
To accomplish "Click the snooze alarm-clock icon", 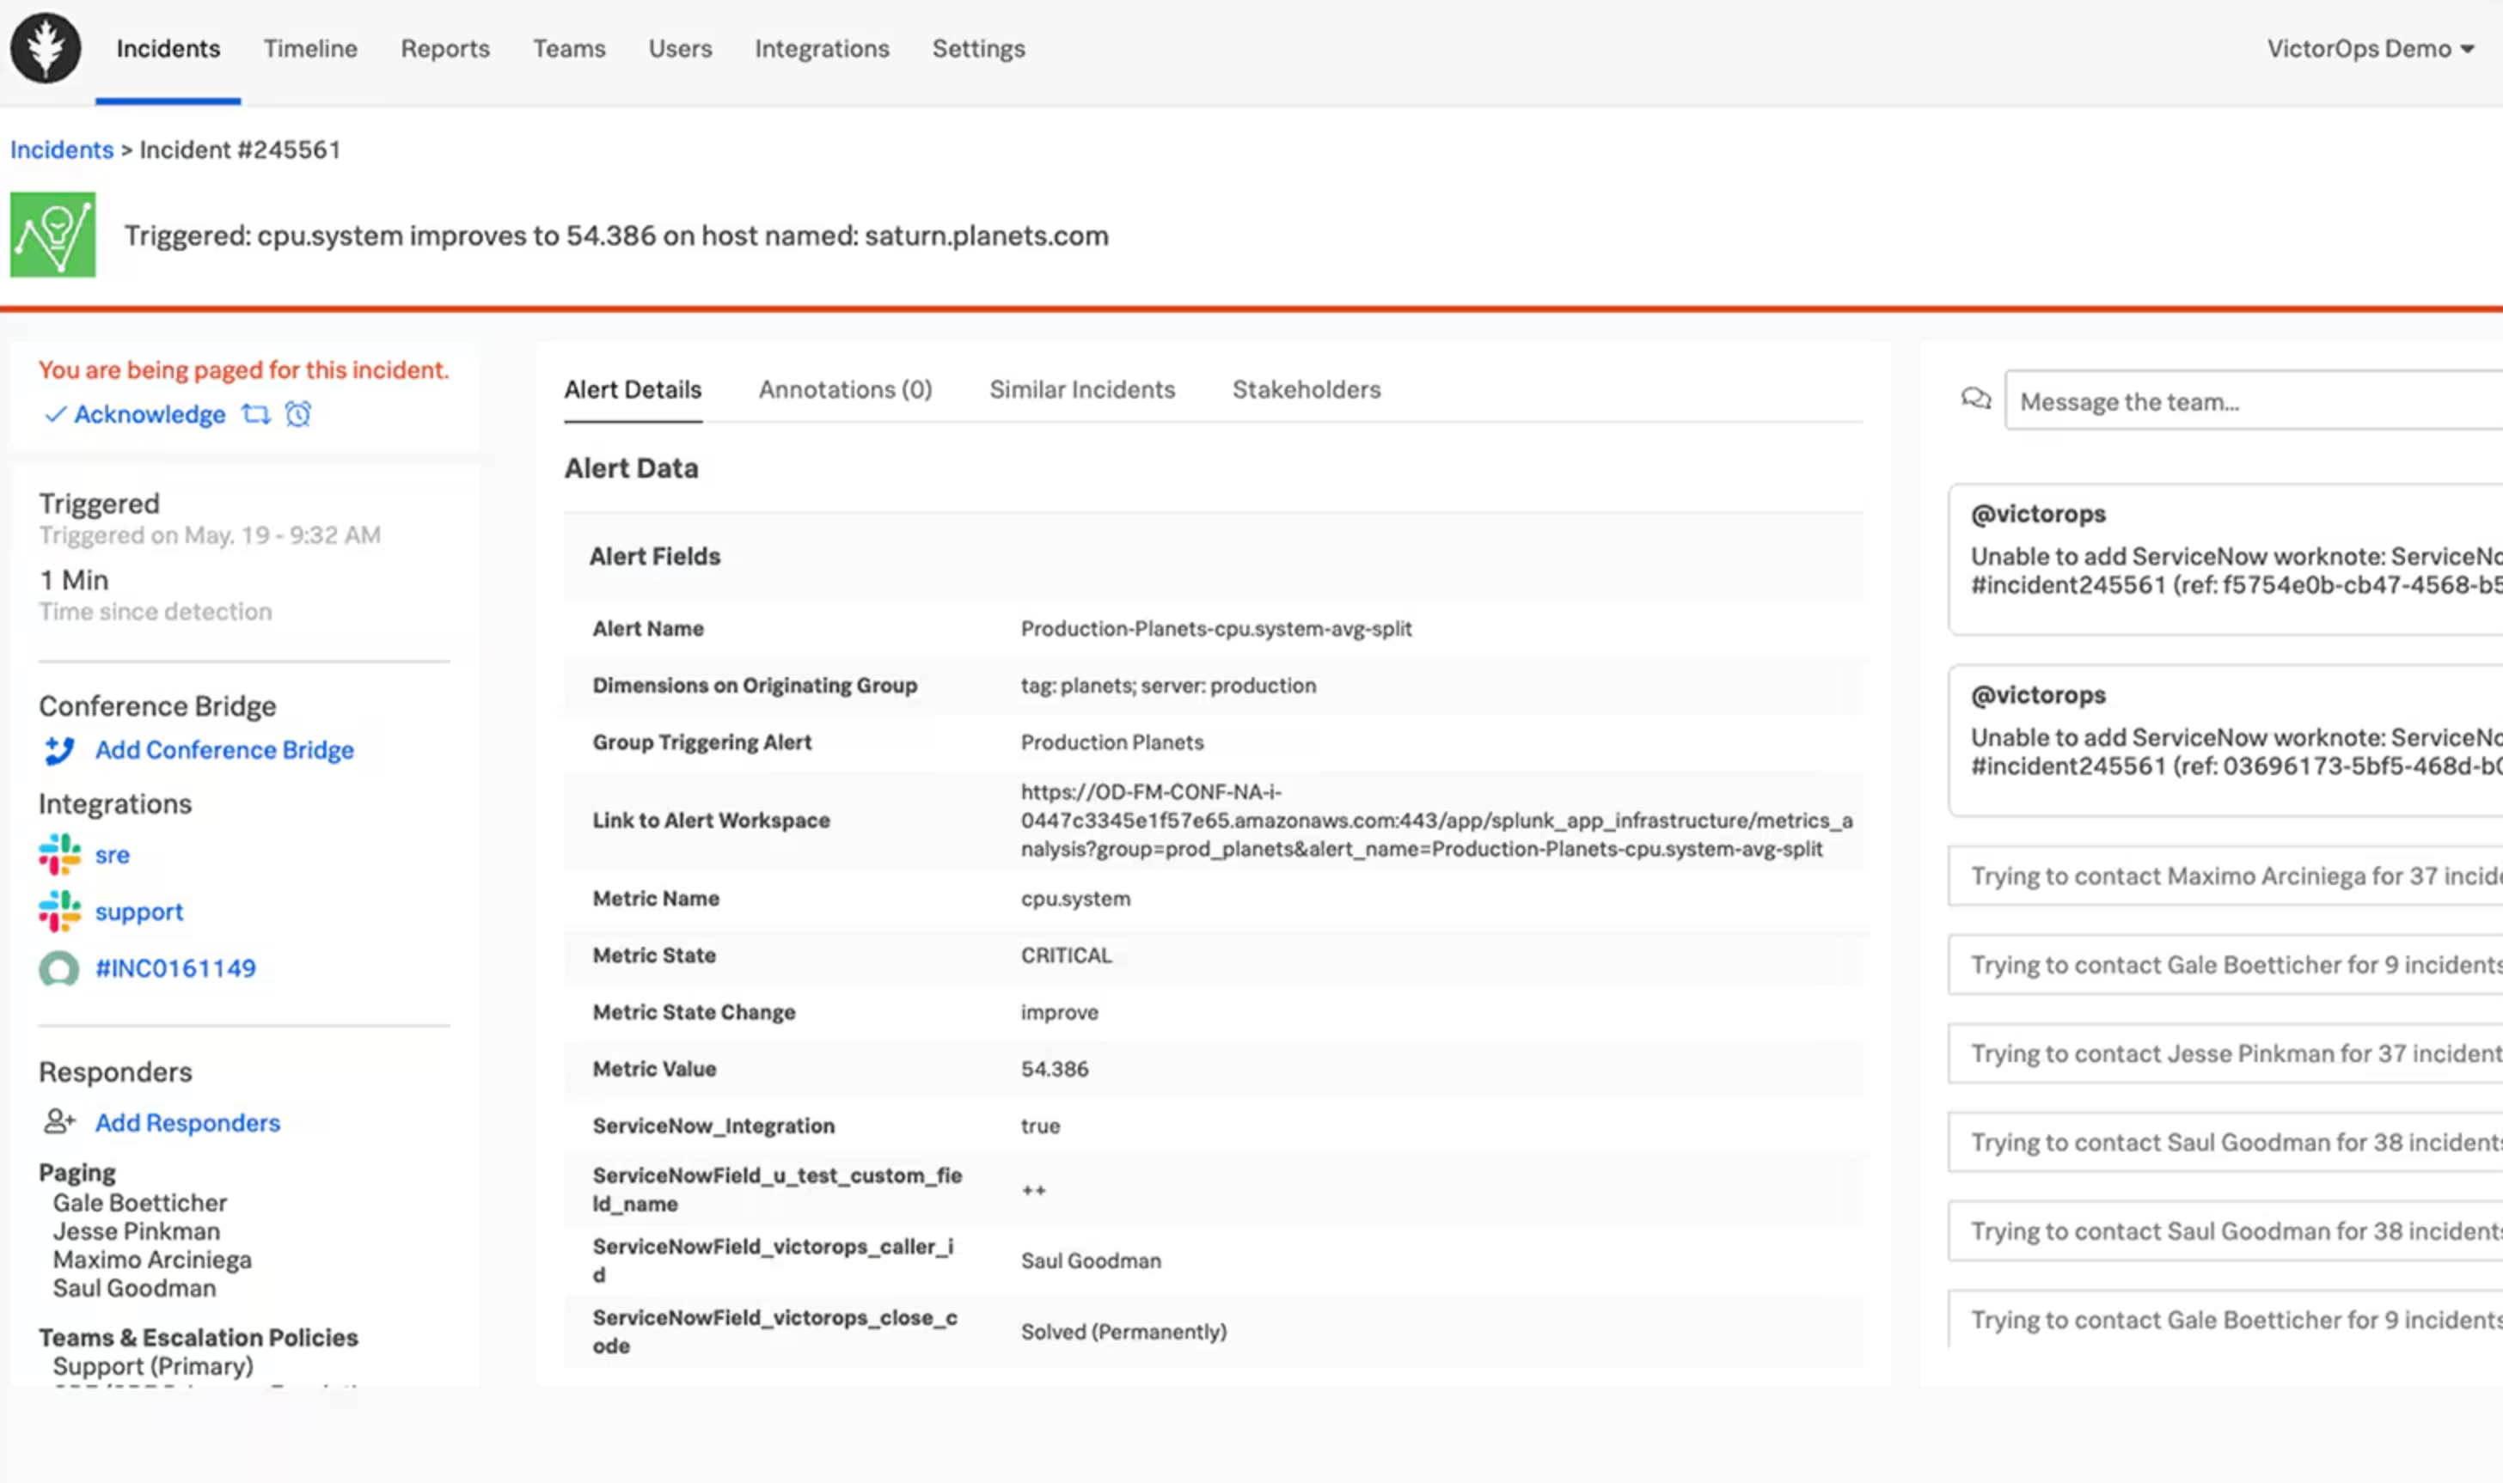I will pos(297,414).
